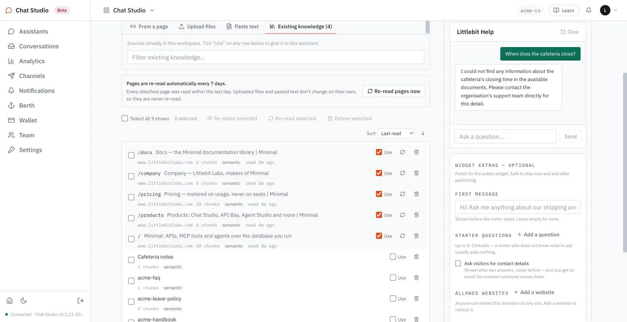Click the Ask a question input
Viewport: 627px width, 322px height.
coord(505,136)
